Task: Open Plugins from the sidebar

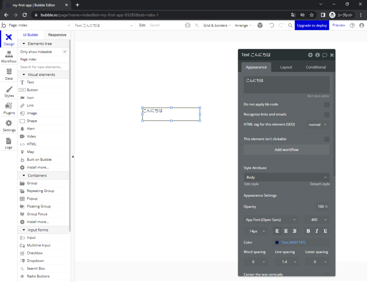Action: [x=9, y=109]
